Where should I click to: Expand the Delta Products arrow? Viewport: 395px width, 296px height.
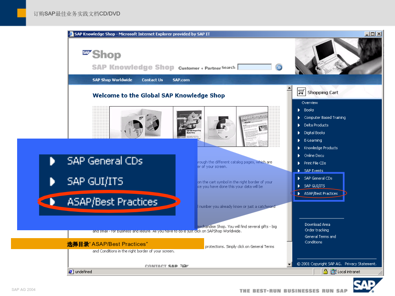(299, 125)
